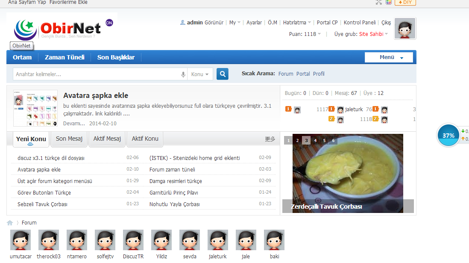Switch to the Son Mesaj tab

pyautogui.click(x=69, y=139)
